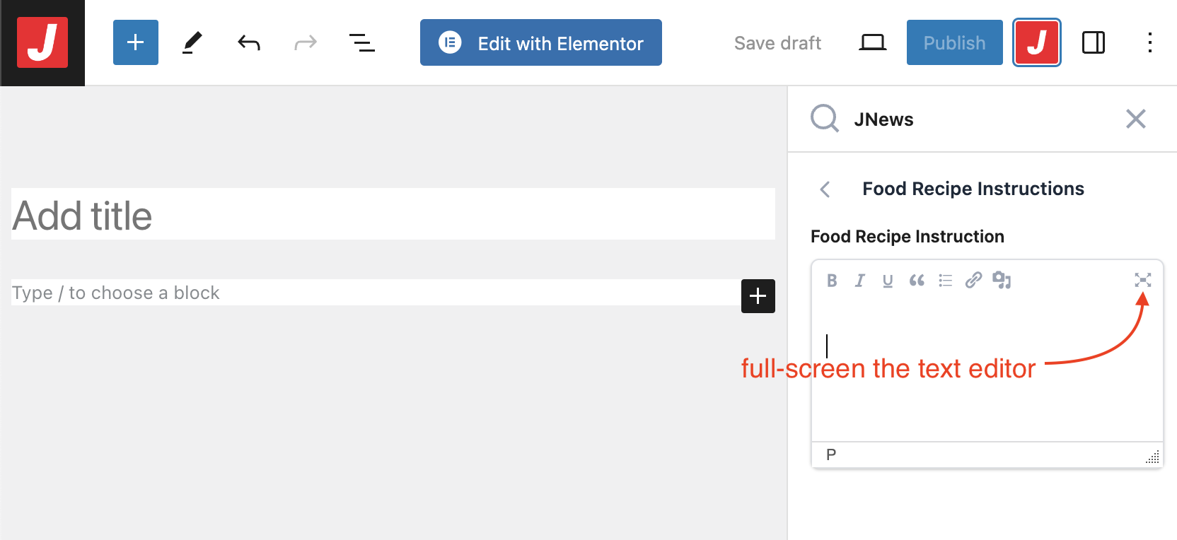This screenshot has width=1177, height=540.
Task: Full-screen the recipe text editor
Action: coord(1142,280)
